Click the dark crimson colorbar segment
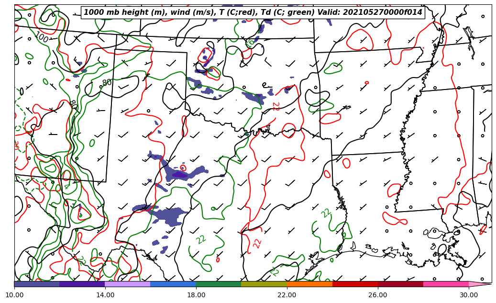The width and height of the screenshot is (496, 303). coord(400,284)
